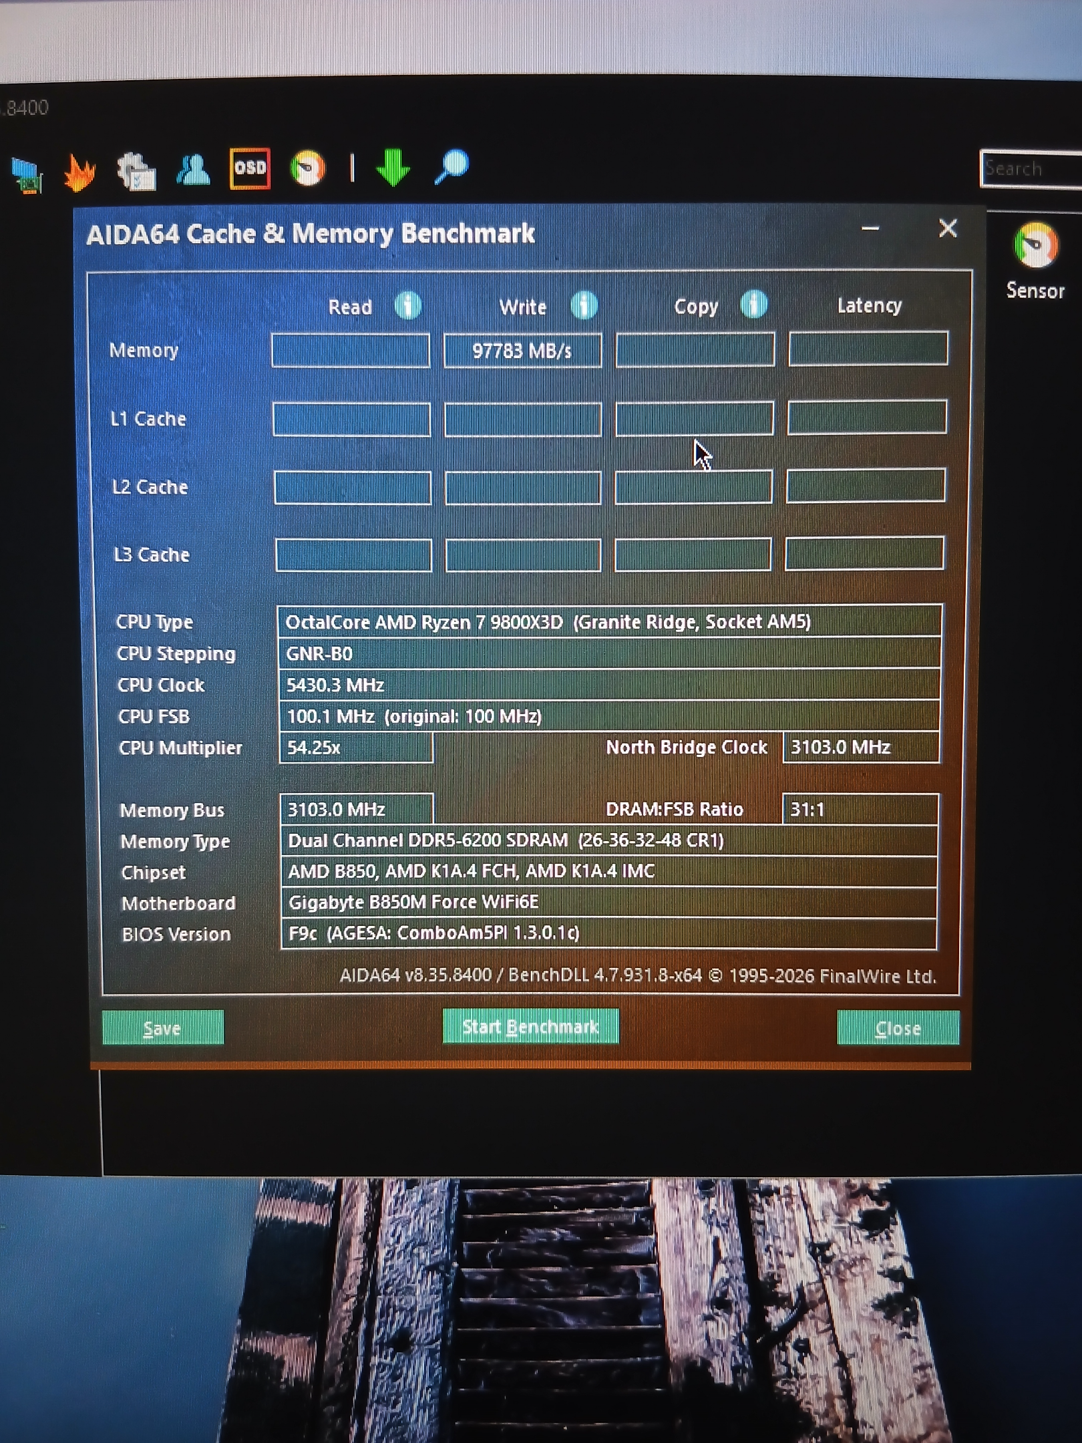Click the blue magnifier icon in toolbar
The width and height of the screenshot is (1082, 1443).
tap(452, 166)
